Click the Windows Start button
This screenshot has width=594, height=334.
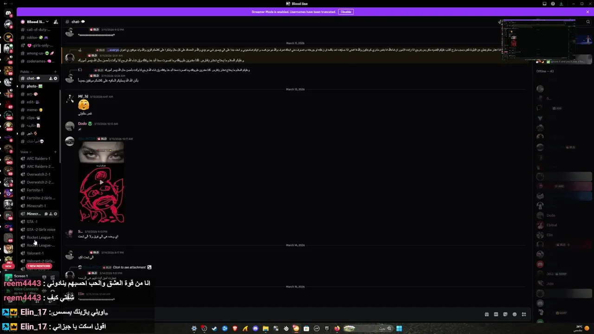click(x=399, y=328)
